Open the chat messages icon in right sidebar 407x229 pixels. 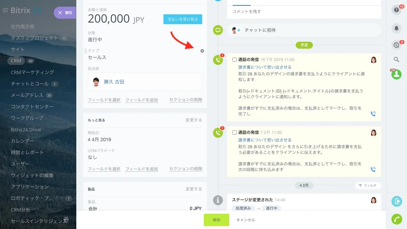click(396, 45)
